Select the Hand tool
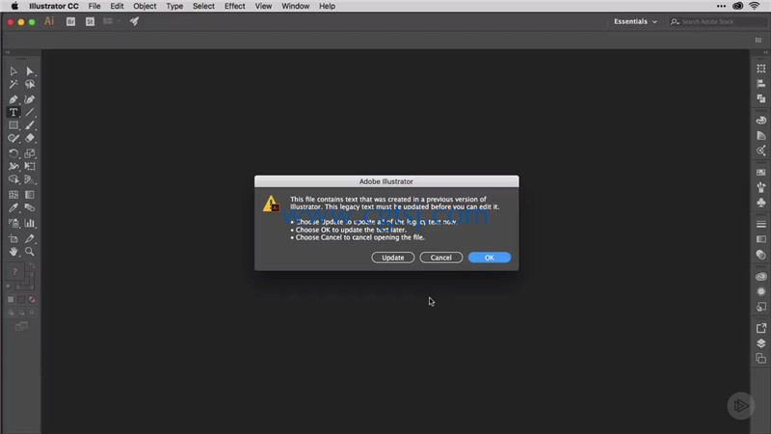Viewport: 771px width, 434px height. tap(13, 252)
